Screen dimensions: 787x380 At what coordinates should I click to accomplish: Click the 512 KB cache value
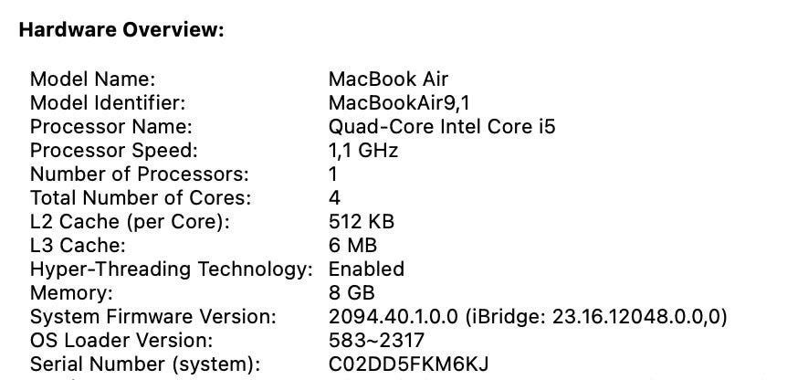[359, 222]
